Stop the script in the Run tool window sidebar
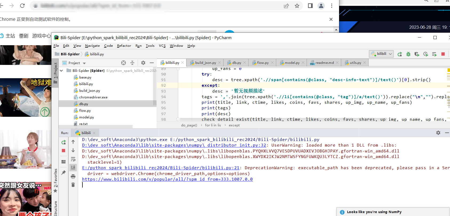This screenshot has height=216, width=450. [63, 151]
